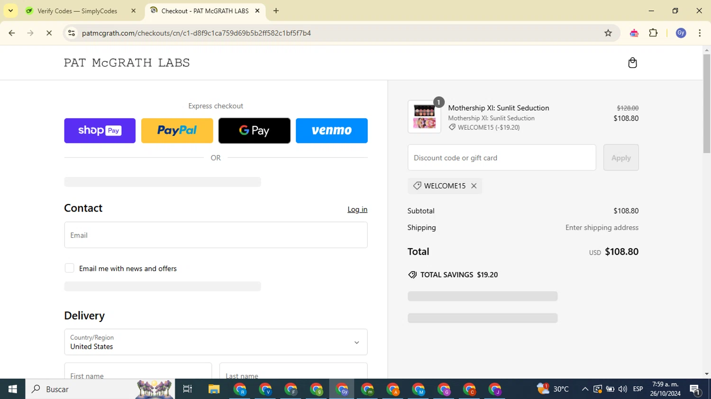
Task: Open Chrome three-dot menu
Action: 700,33
